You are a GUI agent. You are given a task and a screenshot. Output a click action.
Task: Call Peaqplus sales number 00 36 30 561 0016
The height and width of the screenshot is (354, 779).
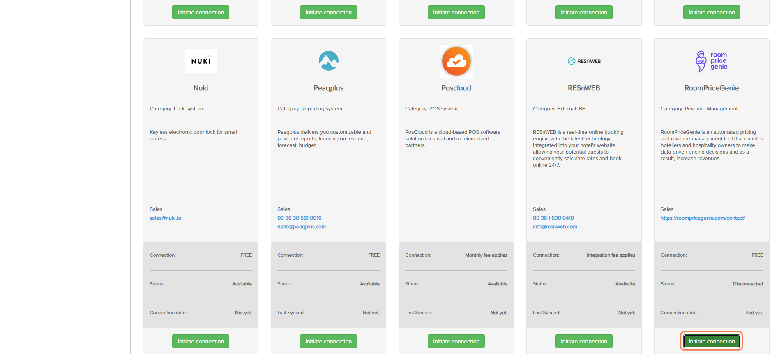coord(299,218)
